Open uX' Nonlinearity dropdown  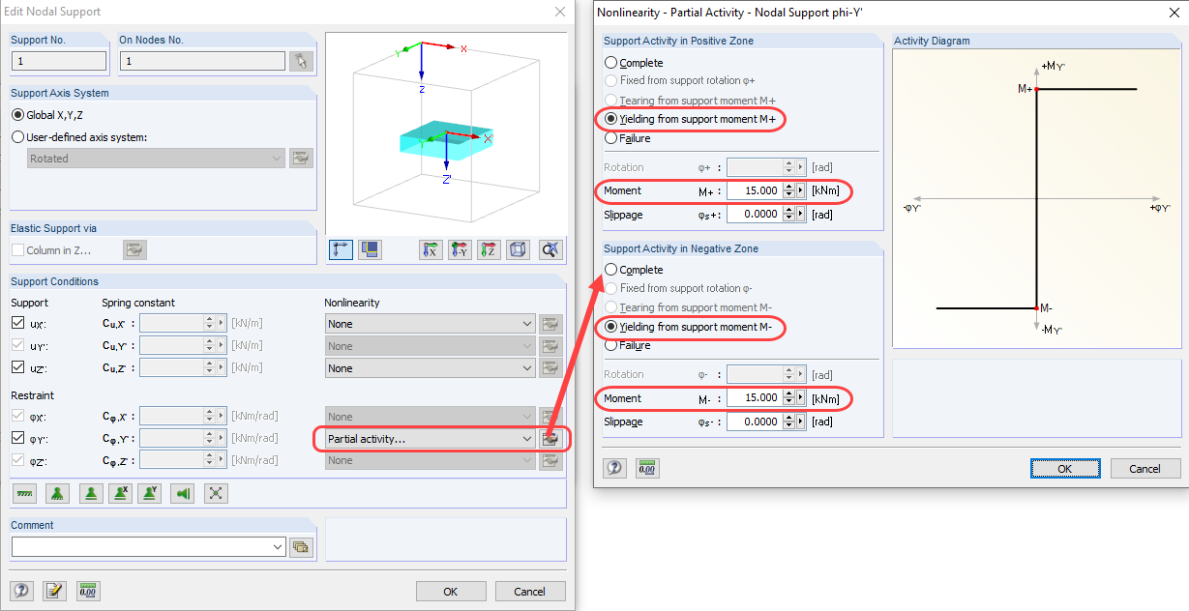tap(430, 324)
